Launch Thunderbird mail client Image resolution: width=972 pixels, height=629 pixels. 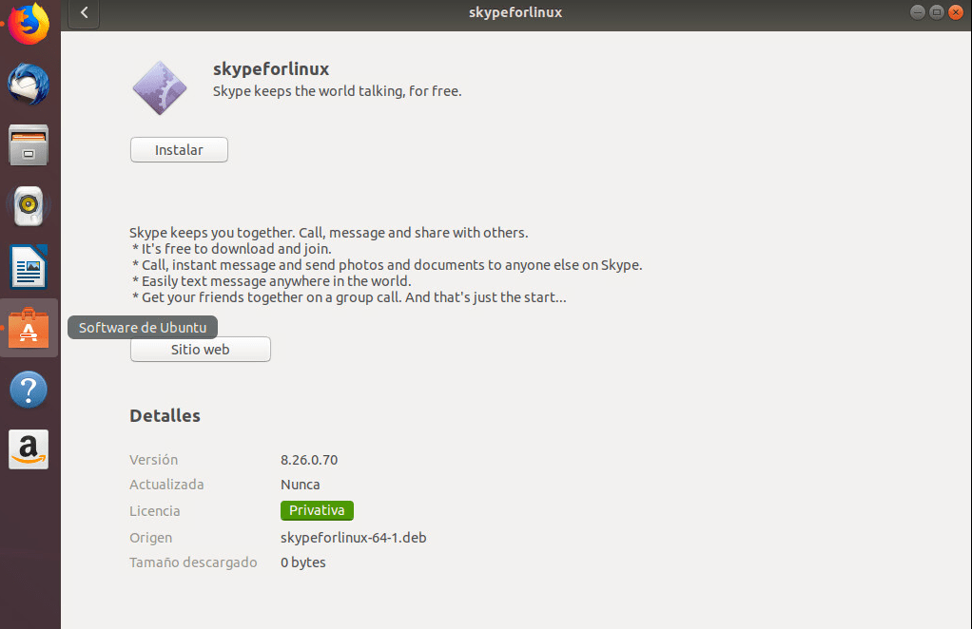[x=28, y=85]
